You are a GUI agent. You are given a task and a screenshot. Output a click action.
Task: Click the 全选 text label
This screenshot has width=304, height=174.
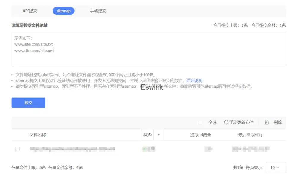coord(212,123)
